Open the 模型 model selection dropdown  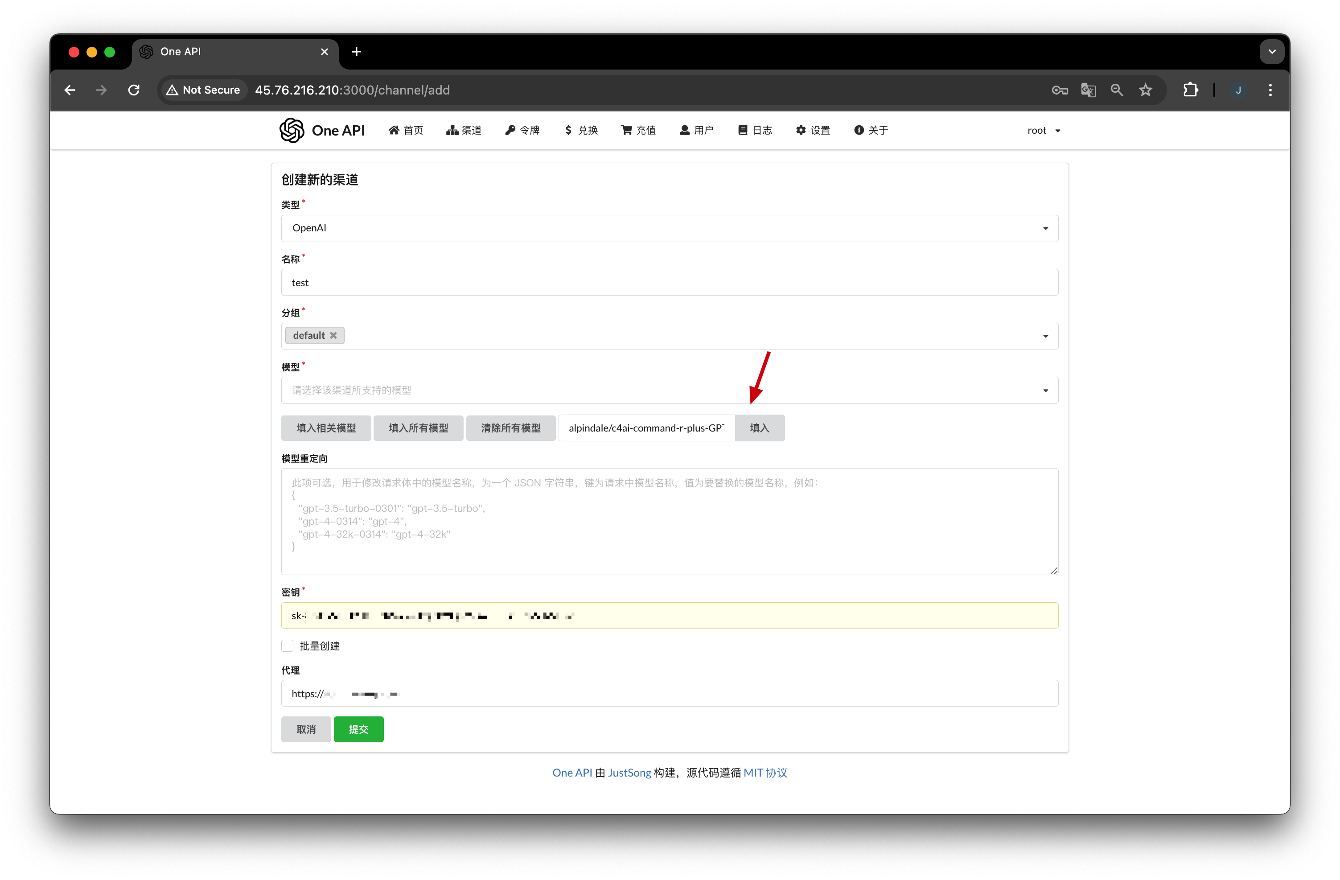[x=670, y=390]
